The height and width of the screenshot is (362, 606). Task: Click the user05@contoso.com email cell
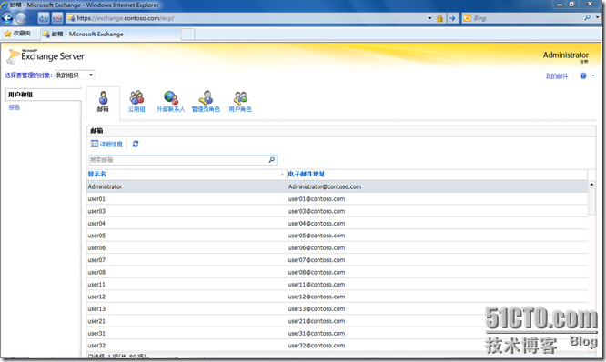[x=317, y=236]
